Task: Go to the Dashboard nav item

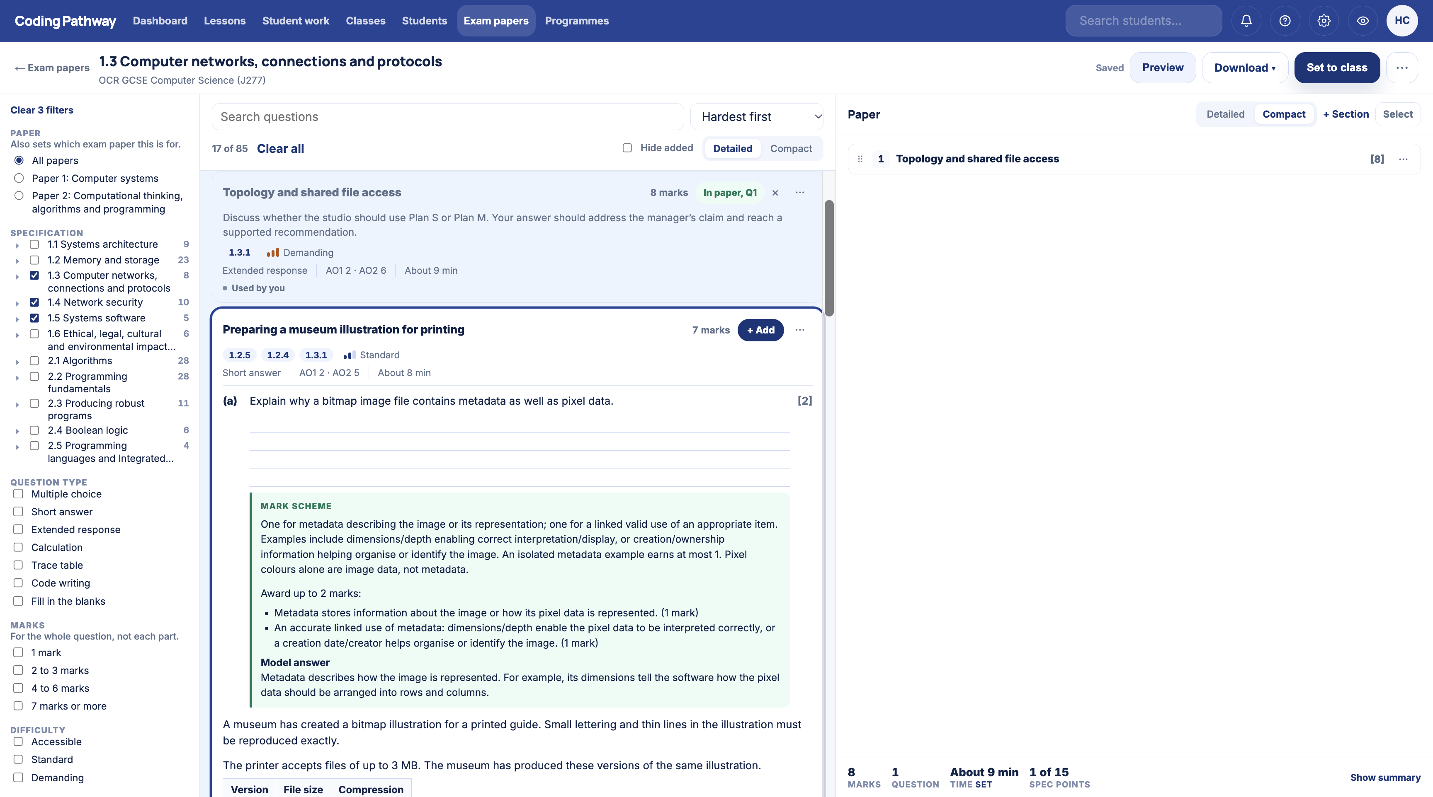Action: 160,21
